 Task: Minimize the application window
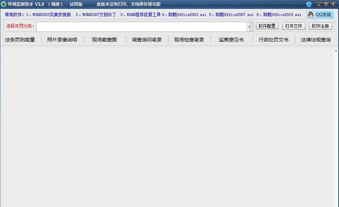[x=319, y=4]
